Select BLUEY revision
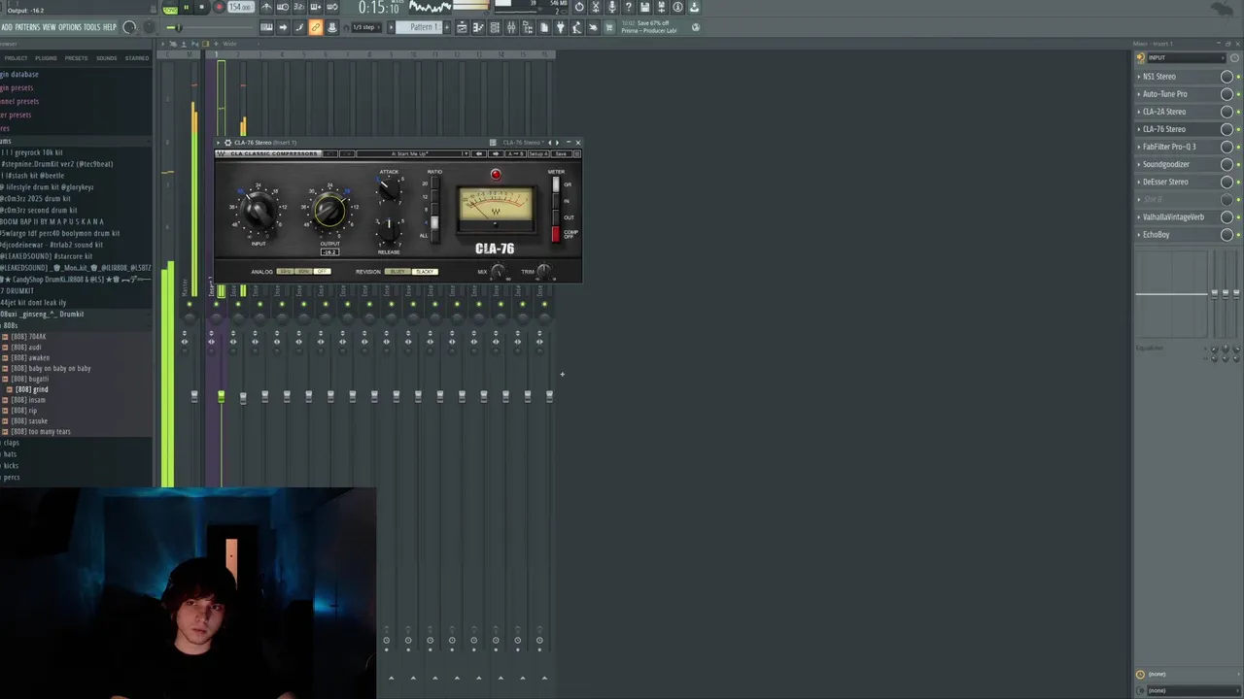This screenshot has width=1244, height=699. click(397, 271)
